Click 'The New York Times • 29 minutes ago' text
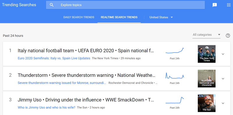 click(116, 58)
